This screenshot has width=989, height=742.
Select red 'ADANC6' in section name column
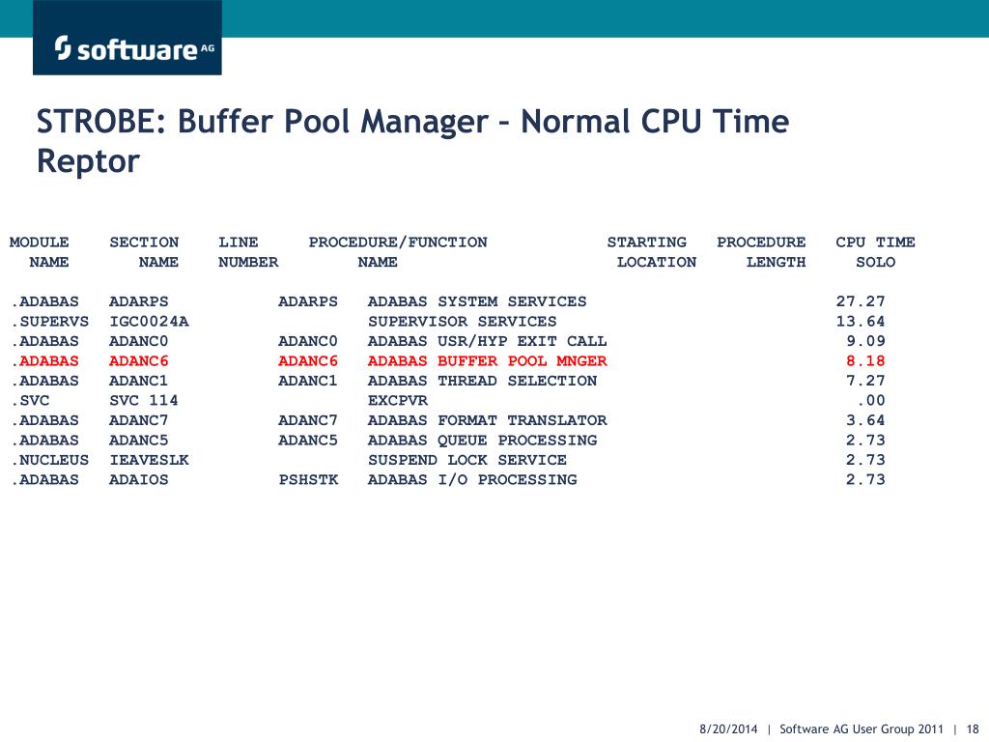(x=139, y=361)
